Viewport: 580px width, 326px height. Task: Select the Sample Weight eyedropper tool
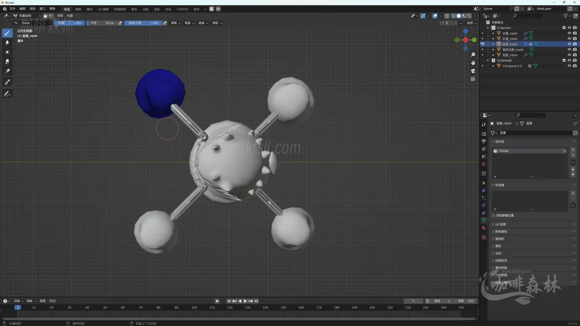coord(7,82)
